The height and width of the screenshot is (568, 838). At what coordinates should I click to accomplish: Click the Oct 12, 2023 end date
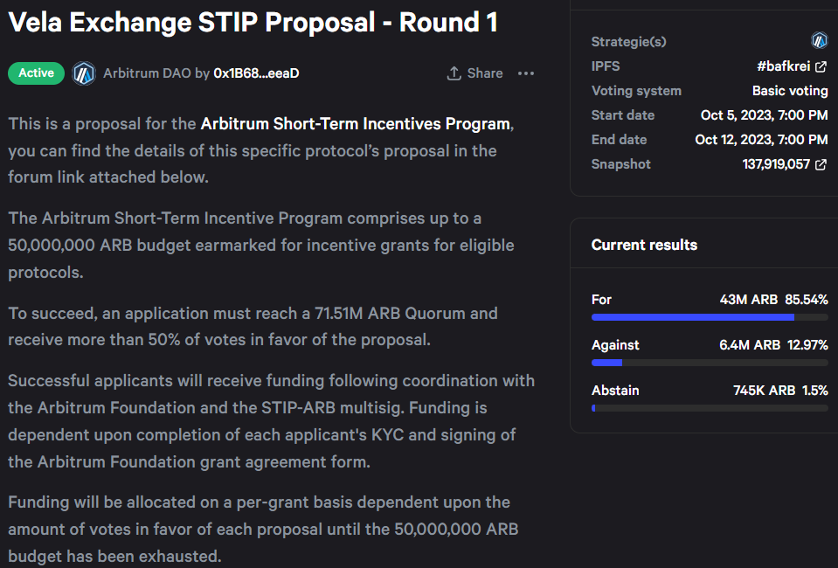(761, 140)
